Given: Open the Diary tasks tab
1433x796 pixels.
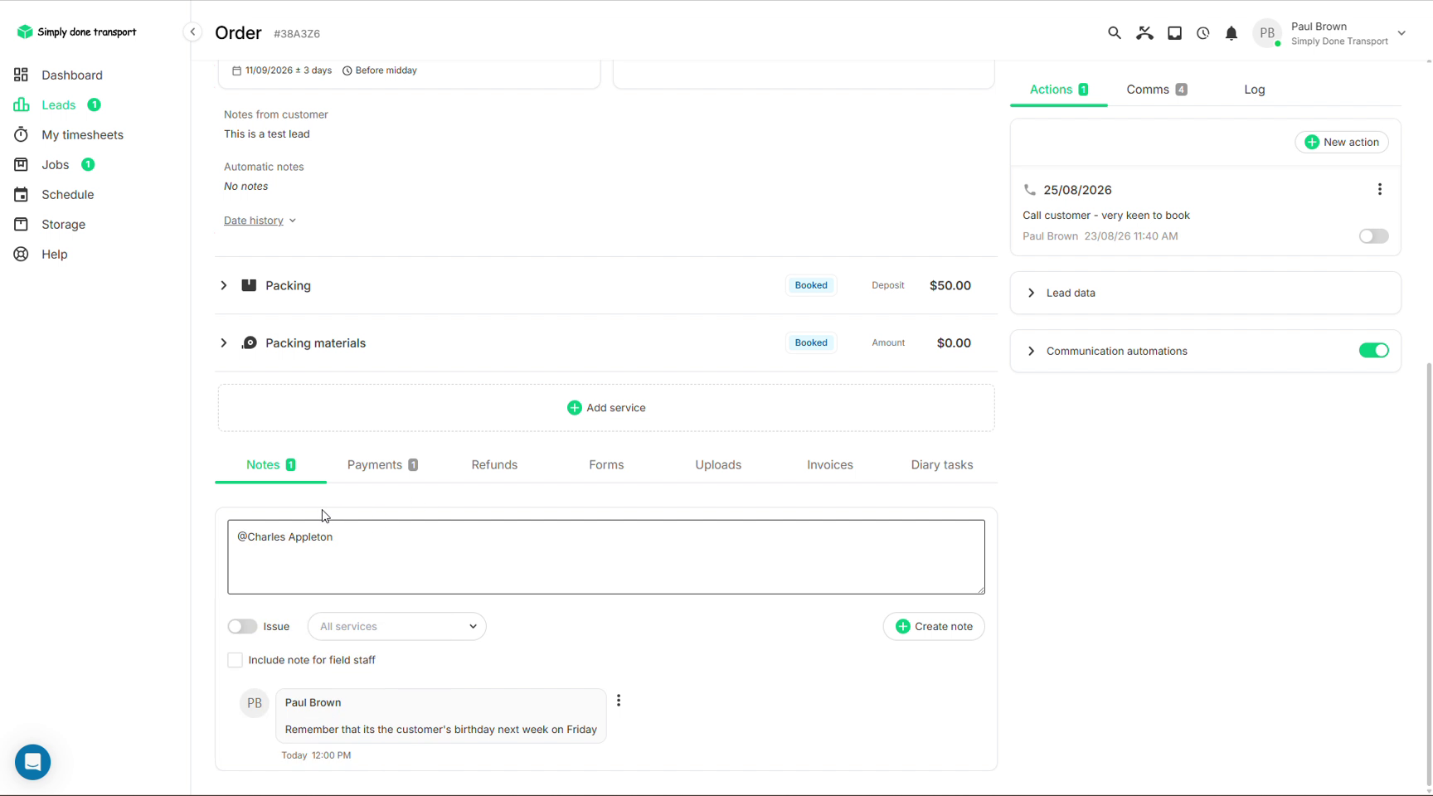Looking at the screenshot, I should pos(941,465).
